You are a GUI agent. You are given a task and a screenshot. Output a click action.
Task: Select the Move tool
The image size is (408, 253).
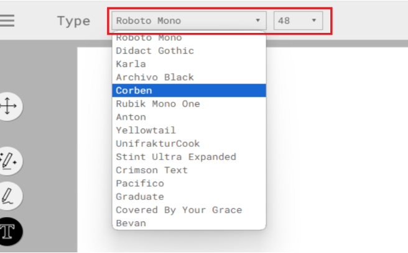coord(9,106)
